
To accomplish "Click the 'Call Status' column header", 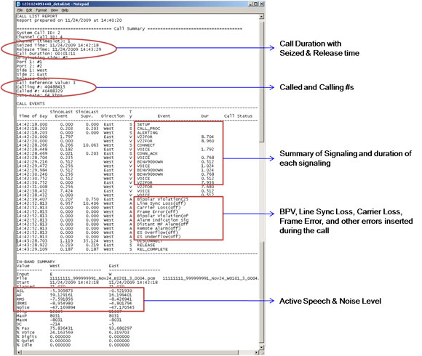I will (238, 116).
